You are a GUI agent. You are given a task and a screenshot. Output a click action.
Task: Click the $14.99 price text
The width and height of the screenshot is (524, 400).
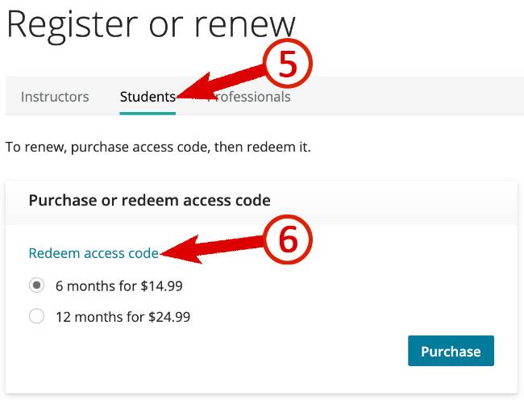click(162, 286)
